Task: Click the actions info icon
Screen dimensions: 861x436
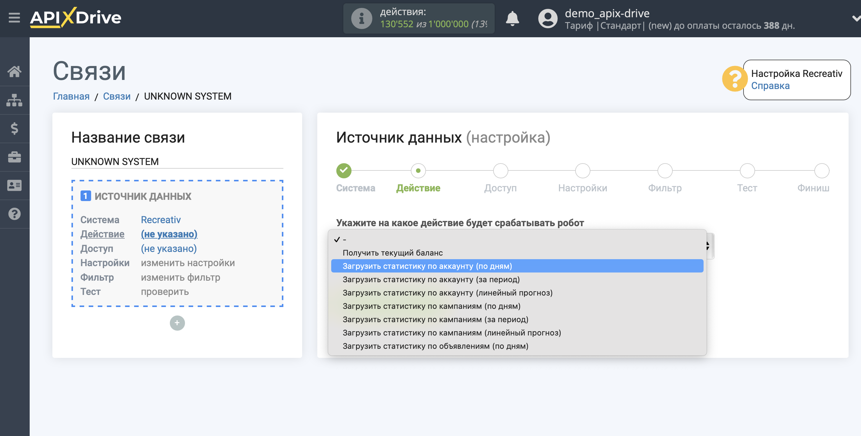Action: 361,18
